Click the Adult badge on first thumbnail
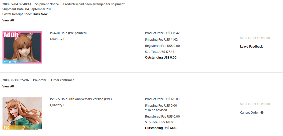The width and height of the screenshot is (283, 136). tap(11, 35)
